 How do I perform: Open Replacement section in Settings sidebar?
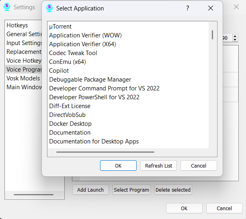[x=24, y=52]
